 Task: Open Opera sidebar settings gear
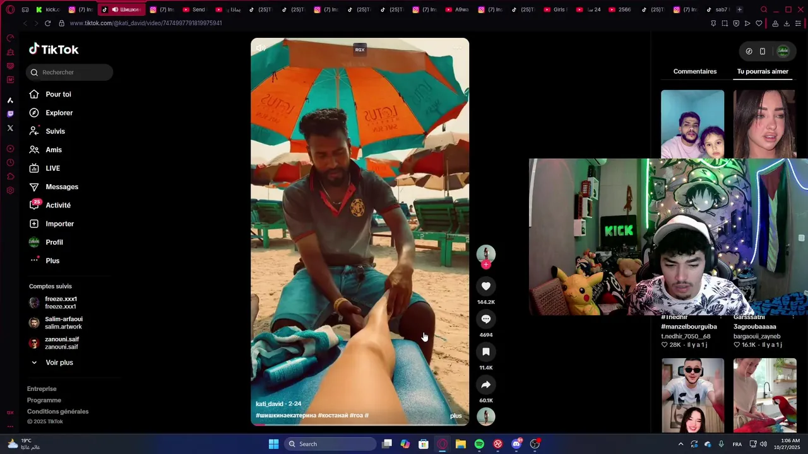coord(10,190)
